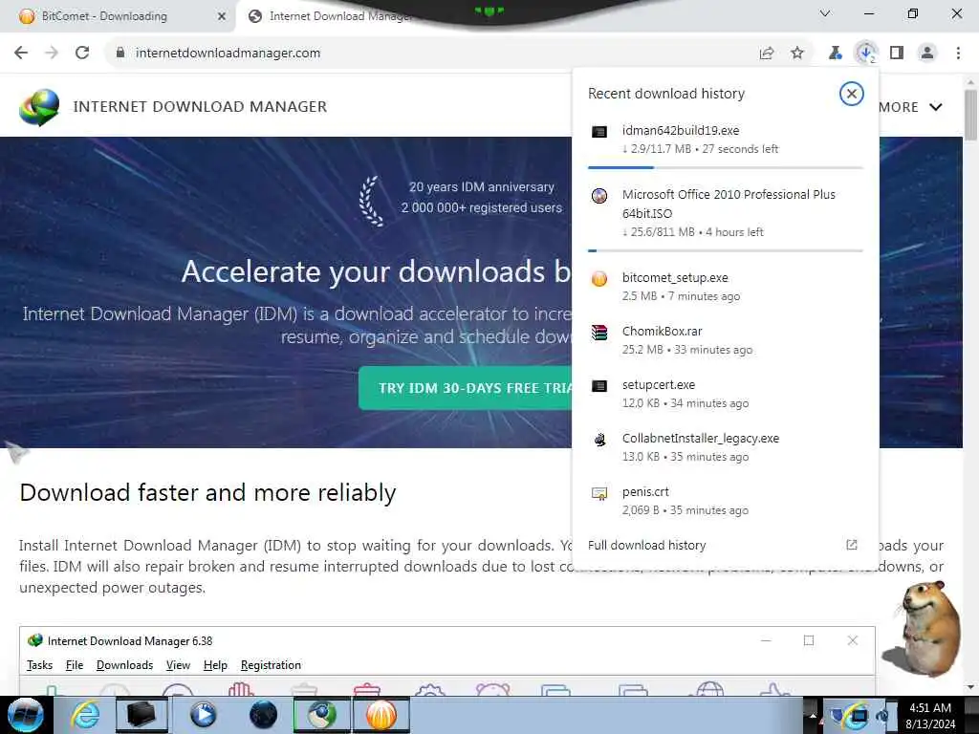The width and height of the screenshot is (979, 734).
Task: Click the tray network monitor icon
Action: point(860,716)
